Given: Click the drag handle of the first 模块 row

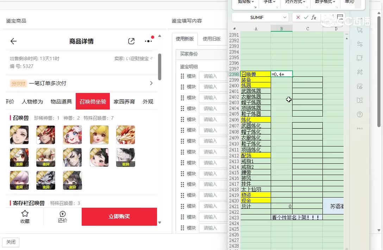Looking at the screenshot, I should pos(182,76).
